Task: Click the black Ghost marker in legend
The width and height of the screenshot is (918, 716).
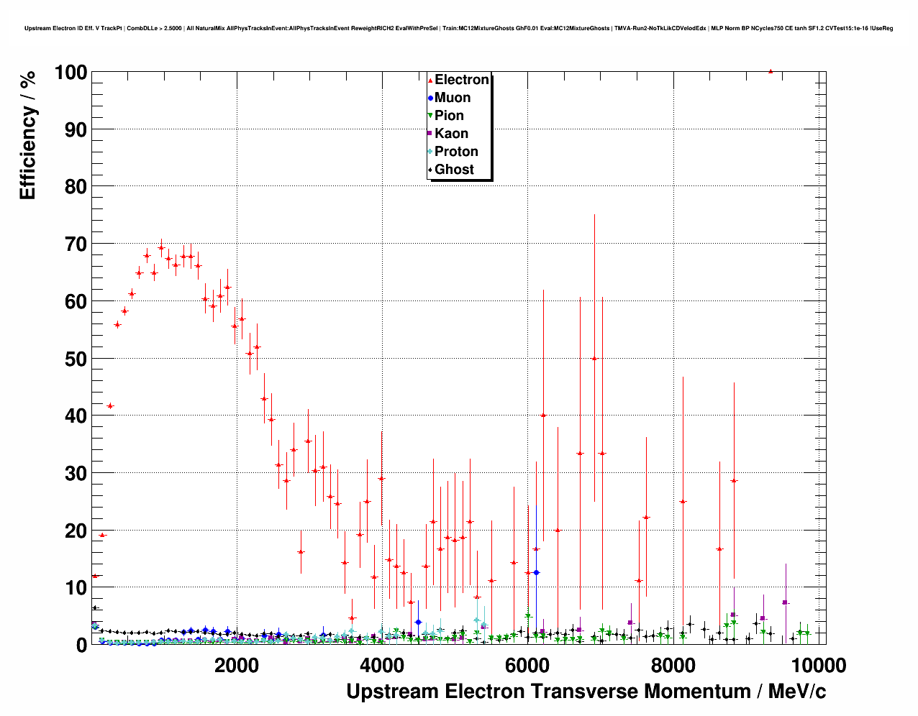Action: [x=430, y=170]
